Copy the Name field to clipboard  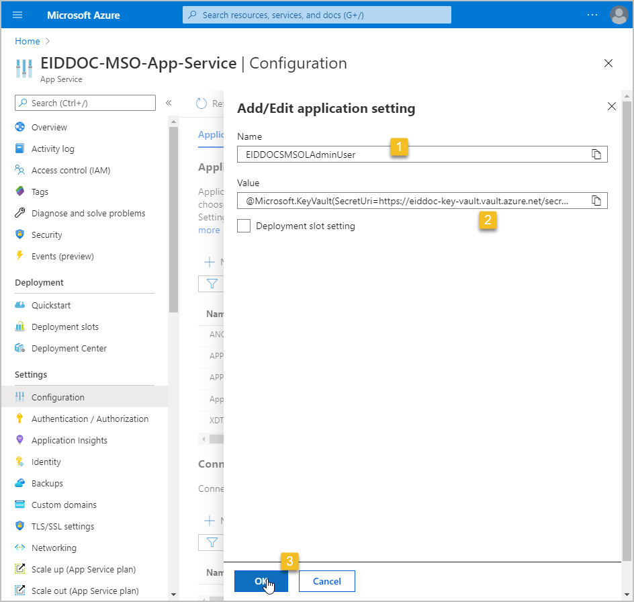tap(596, 155)
